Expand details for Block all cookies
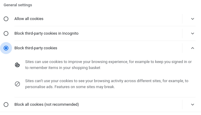The image size is (201, 115). (x=193, y=105)
